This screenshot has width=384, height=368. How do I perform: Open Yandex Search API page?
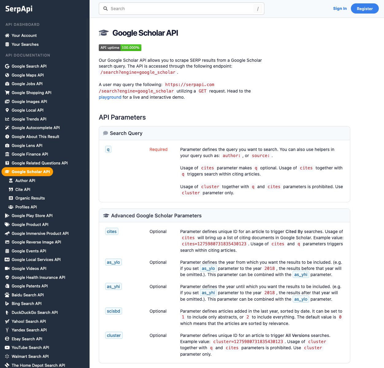point(29,330)
